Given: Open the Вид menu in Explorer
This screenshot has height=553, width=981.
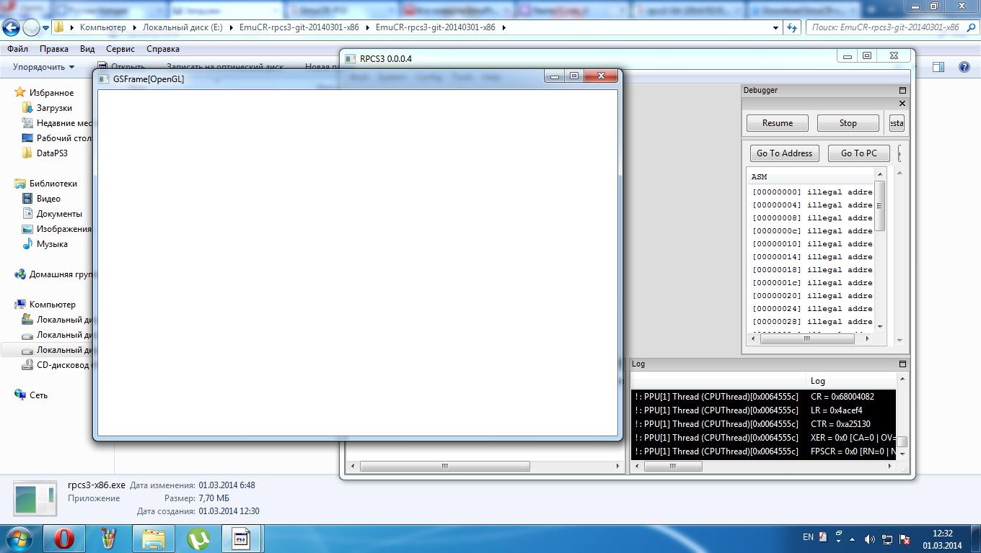Looking at the screenshot, I should point(87,49).
